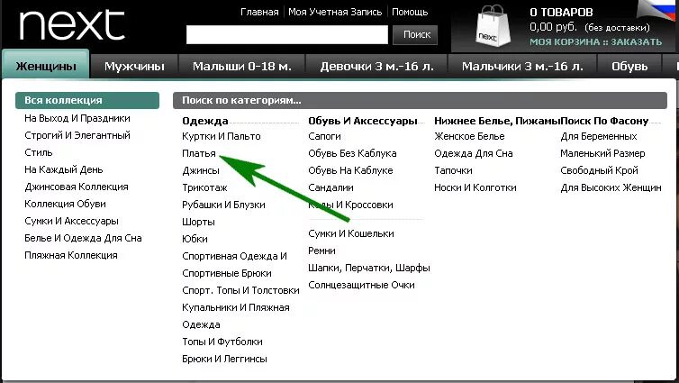This screenshot has width=679, height=383.
Task: Open Моя Учетная Запись link
Action: tap(335, 12)
